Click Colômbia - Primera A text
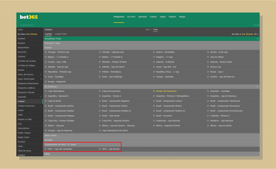Image resolution: width=276 pixels, height=169 pixels. (220, 116)
